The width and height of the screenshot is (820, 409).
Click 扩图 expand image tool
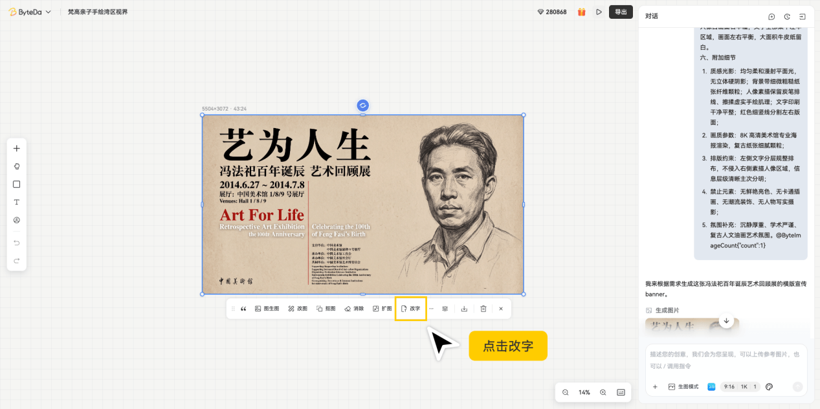[382, 309]
